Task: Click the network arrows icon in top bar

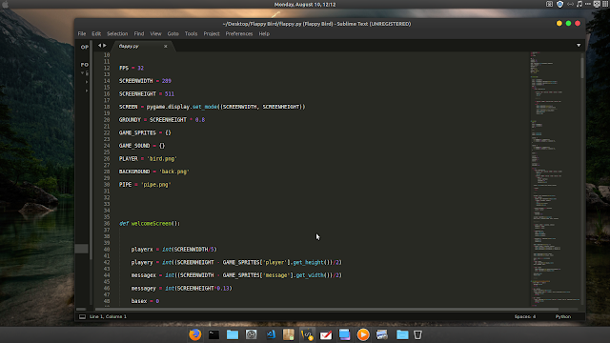Action: (x=570, y=4)
